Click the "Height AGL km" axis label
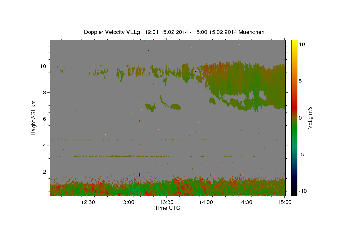Viewport: 353px width, 235px height. (x=34, y=117)
